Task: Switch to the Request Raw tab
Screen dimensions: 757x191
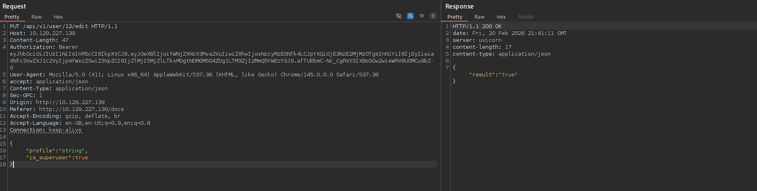Action: coord(36,17)
